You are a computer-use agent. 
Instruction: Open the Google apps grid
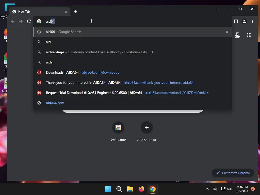click(x=249, y=35)
